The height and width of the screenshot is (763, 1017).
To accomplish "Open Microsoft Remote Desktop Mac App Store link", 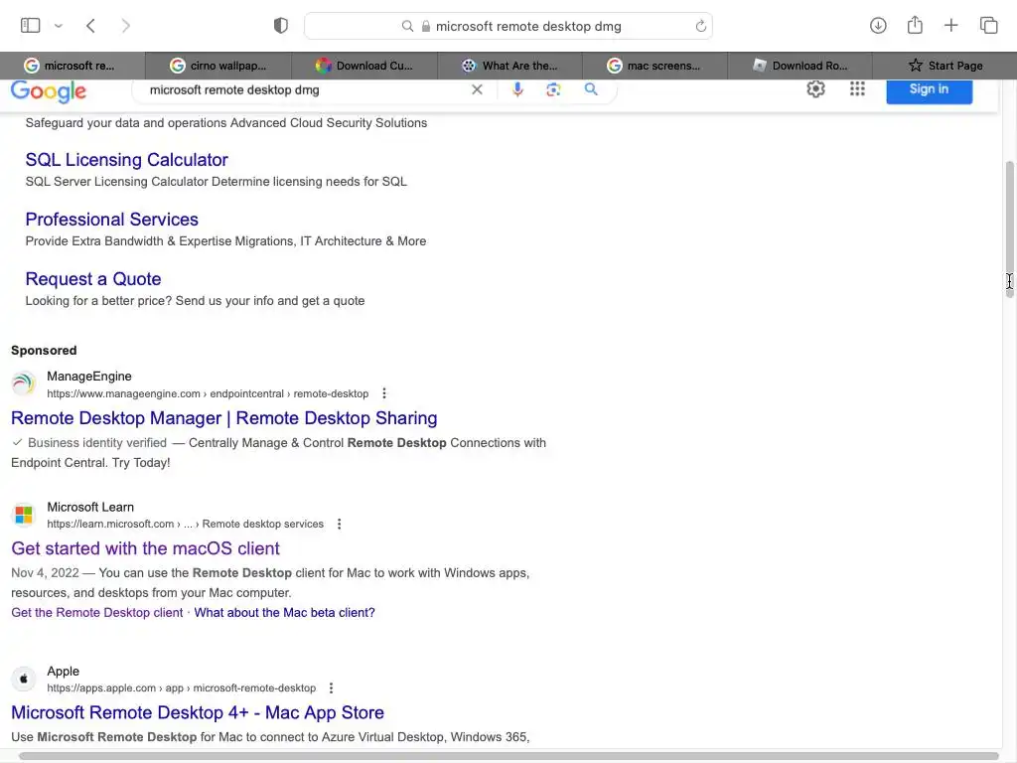I will point(198,713).
